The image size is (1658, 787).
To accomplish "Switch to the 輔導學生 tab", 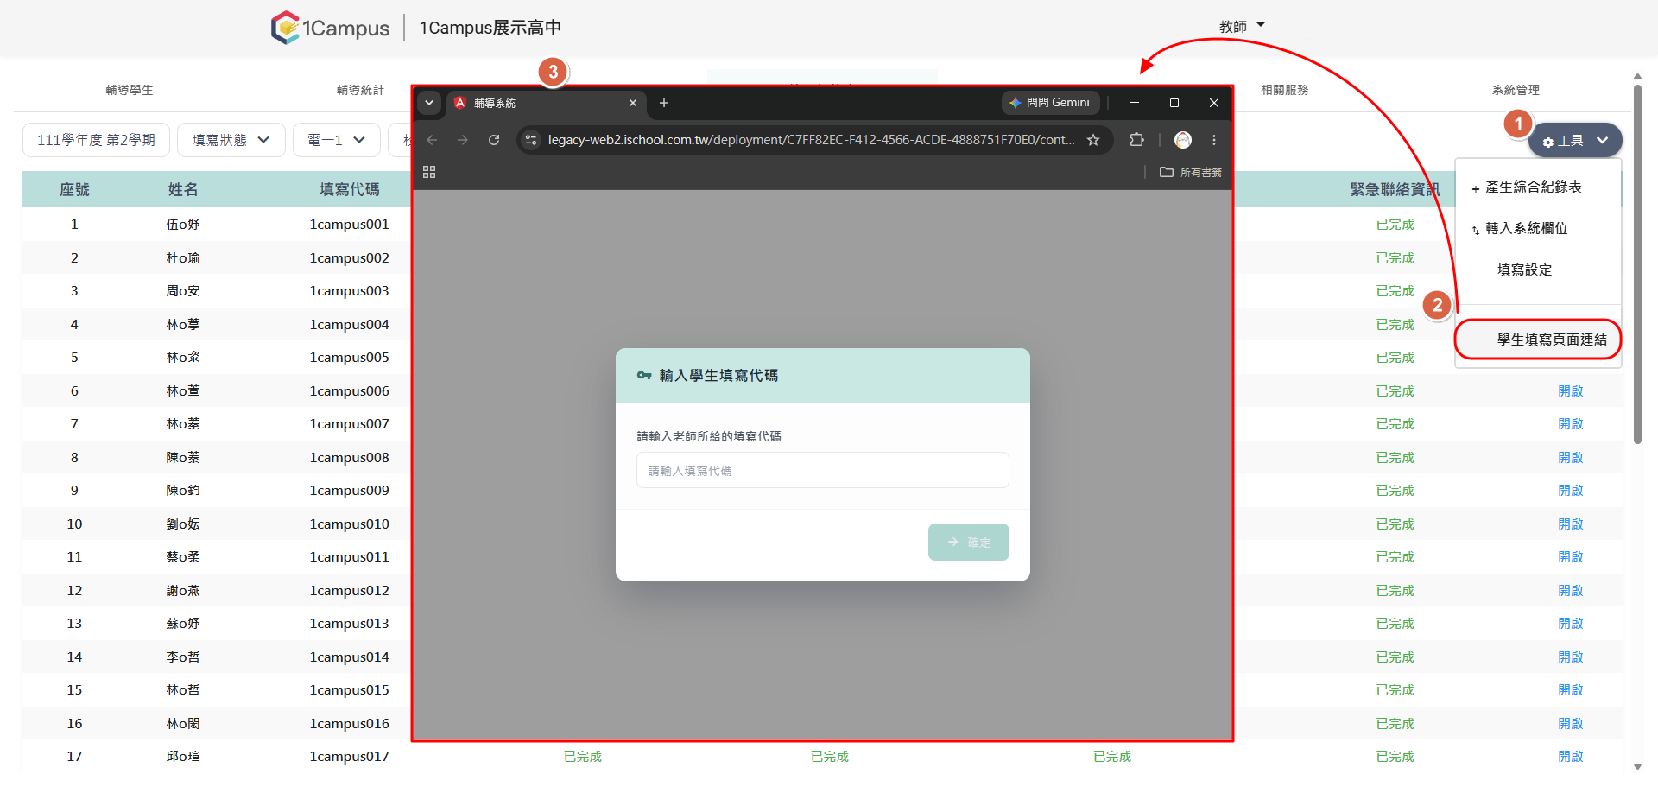I will point(130,90).
